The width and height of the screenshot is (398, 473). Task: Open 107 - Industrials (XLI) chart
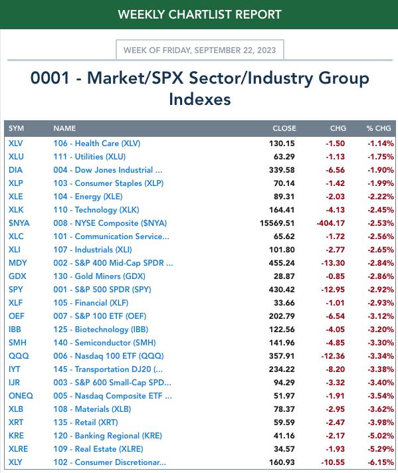pyautogui.click(x=92, y=250)
